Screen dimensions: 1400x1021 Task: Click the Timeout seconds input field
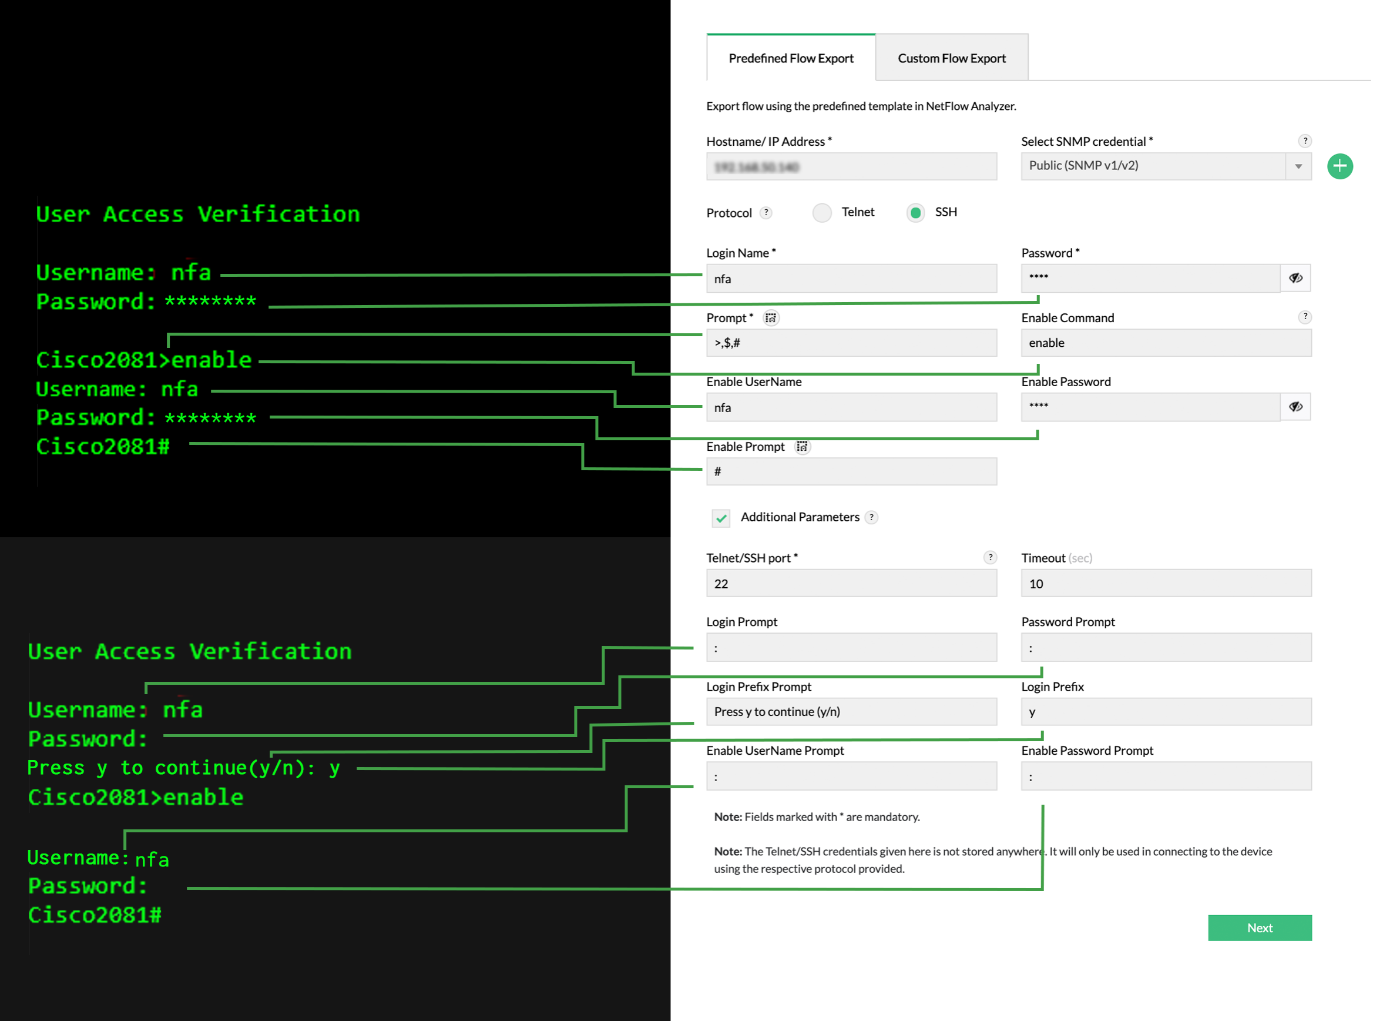point(1166,584)
